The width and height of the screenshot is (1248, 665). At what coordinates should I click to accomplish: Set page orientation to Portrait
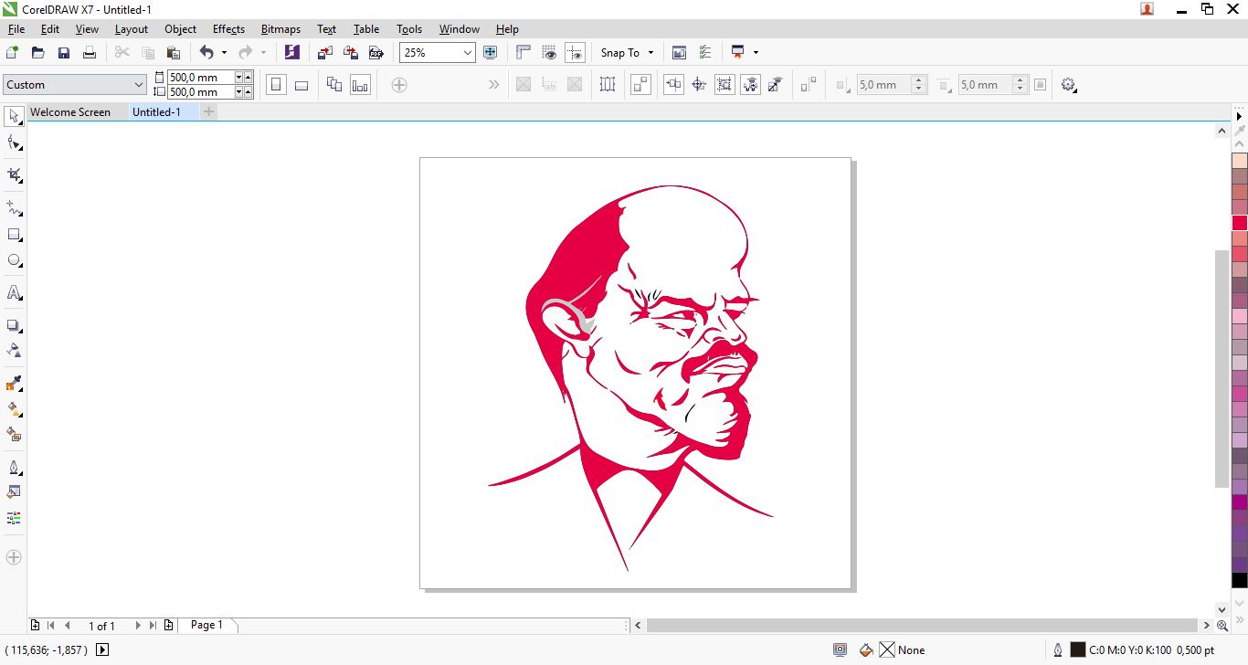coord(276,85)
